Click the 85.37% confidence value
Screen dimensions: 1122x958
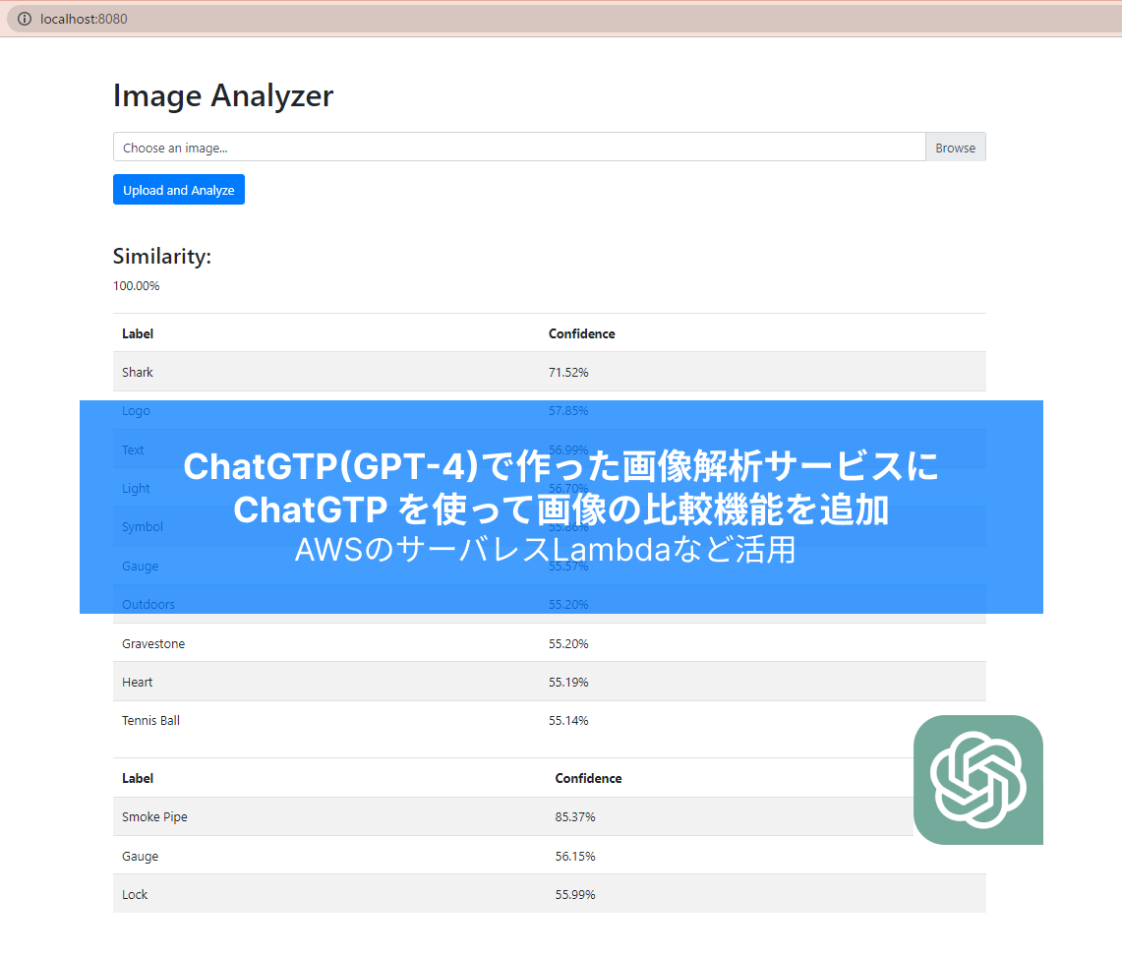pyautogui.click(x=575, y=817)
